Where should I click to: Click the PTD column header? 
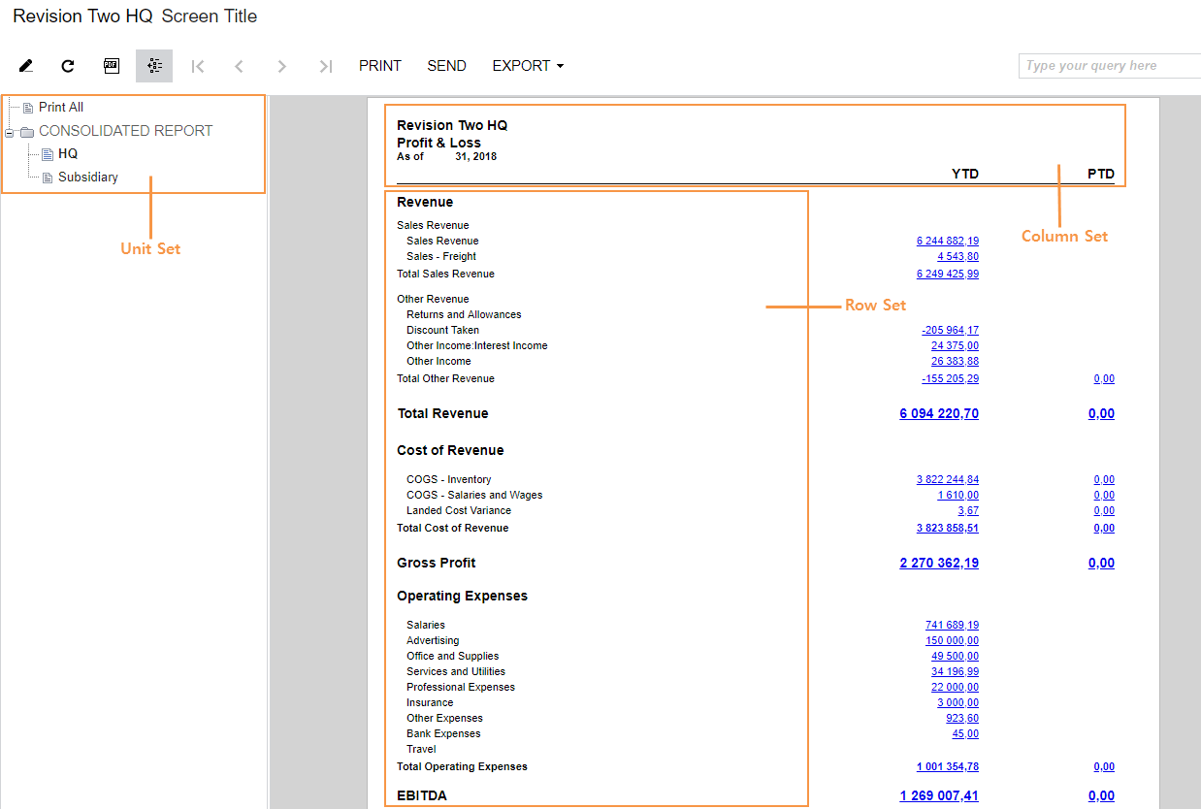click(1101, 174)
